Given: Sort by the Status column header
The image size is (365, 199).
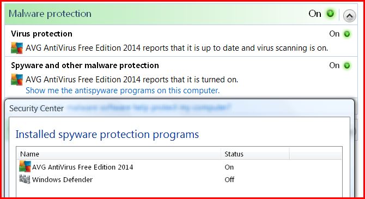Looking at the screenshot, I should [x=255, y=154].
